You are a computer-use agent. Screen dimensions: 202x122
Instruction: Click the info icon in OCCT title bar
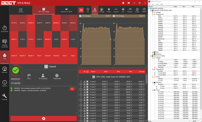[x=123, y=3]
